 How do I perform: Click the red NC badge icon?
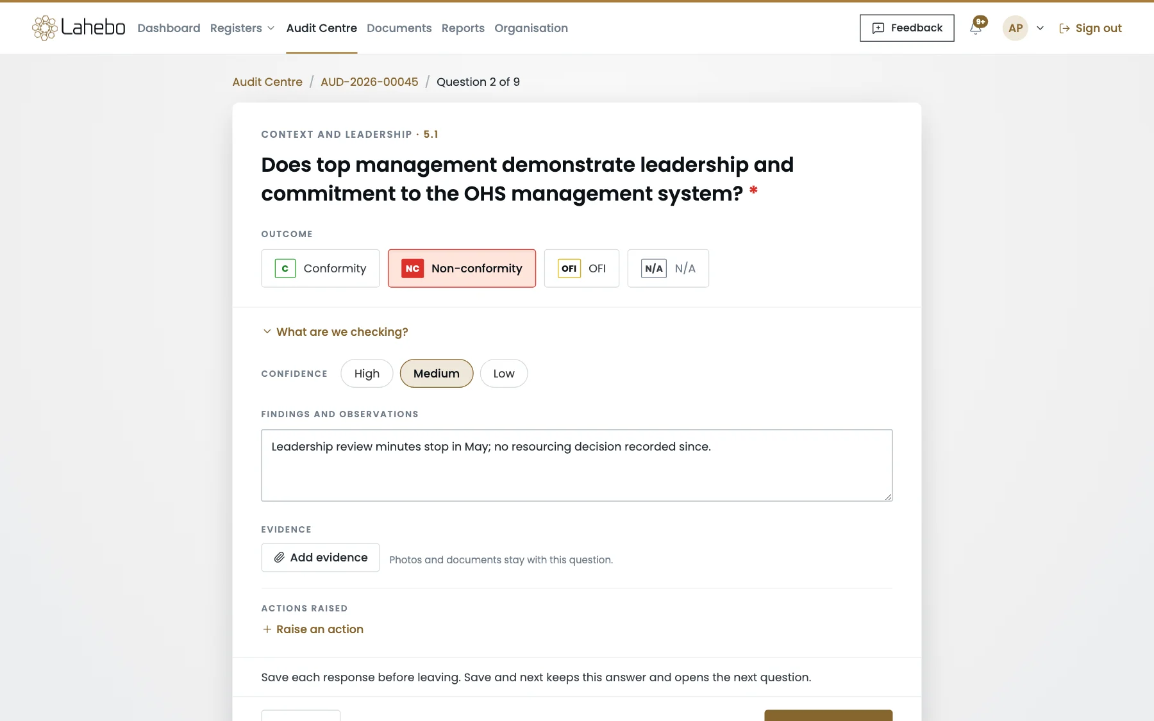click(412, 269)
